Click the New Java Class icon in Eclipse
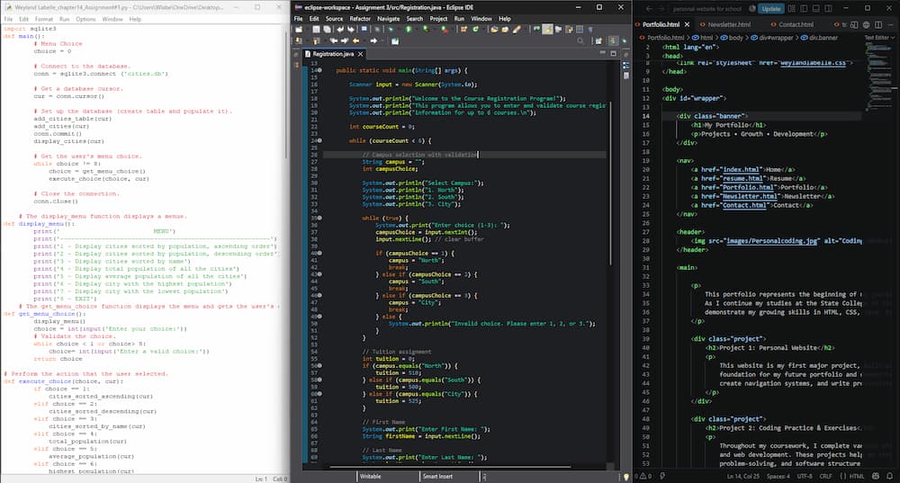Screen dimensions: 900x483 (476, 30)
